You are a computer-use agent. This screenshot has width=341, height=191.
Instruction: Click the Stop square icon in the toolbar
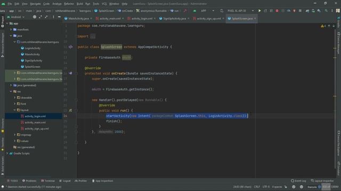click(x=300, y=11)
